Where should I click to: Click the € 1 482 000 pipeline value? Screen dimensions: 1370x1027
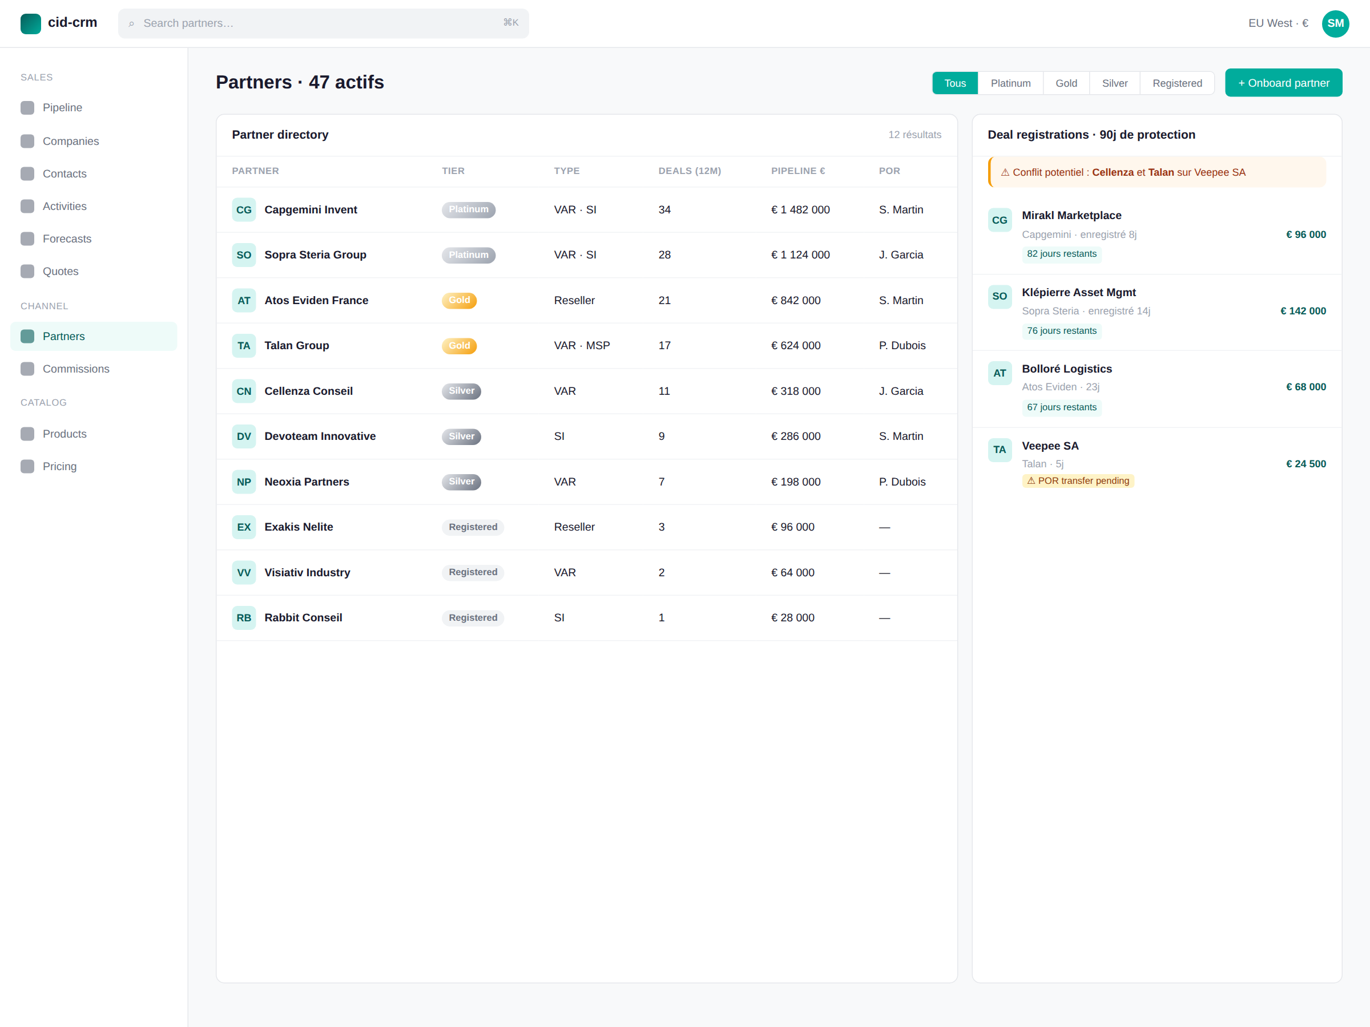[x=800, y=210]
